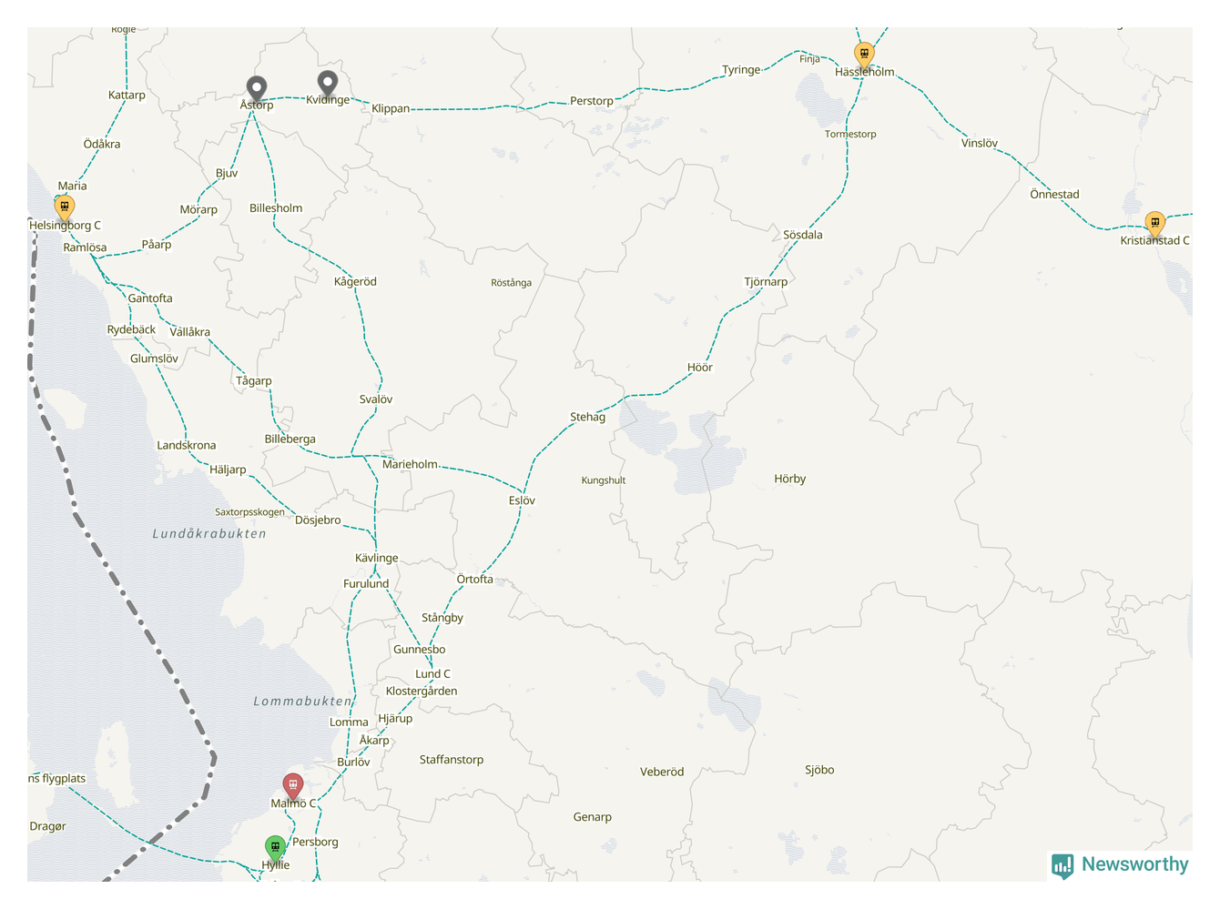1220x909 pixels.
Task: Click the Örtofta label
Action: pos(474,580)
